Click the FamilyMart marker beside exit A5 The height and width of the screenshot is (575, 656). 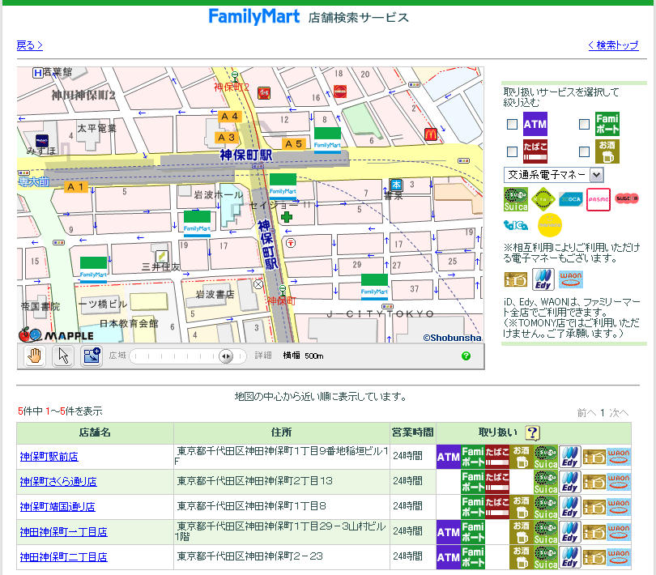point(327,140)
